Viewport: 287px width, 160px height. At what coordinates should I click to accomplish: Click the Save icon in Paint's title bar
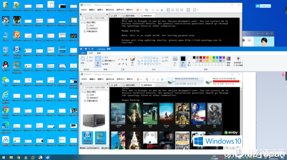click(86, 49)
